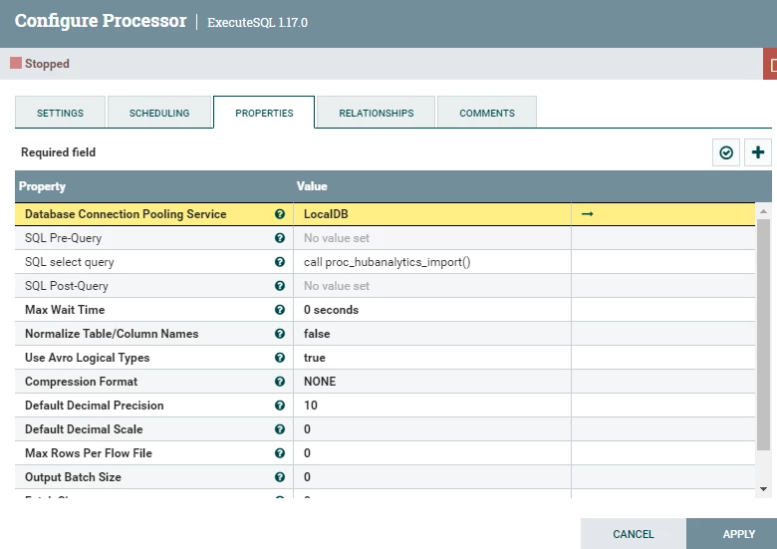Select the SQL select query property name
Image resolution: width=777 pixels, height=549 pixels.
(x=70, y=262)
